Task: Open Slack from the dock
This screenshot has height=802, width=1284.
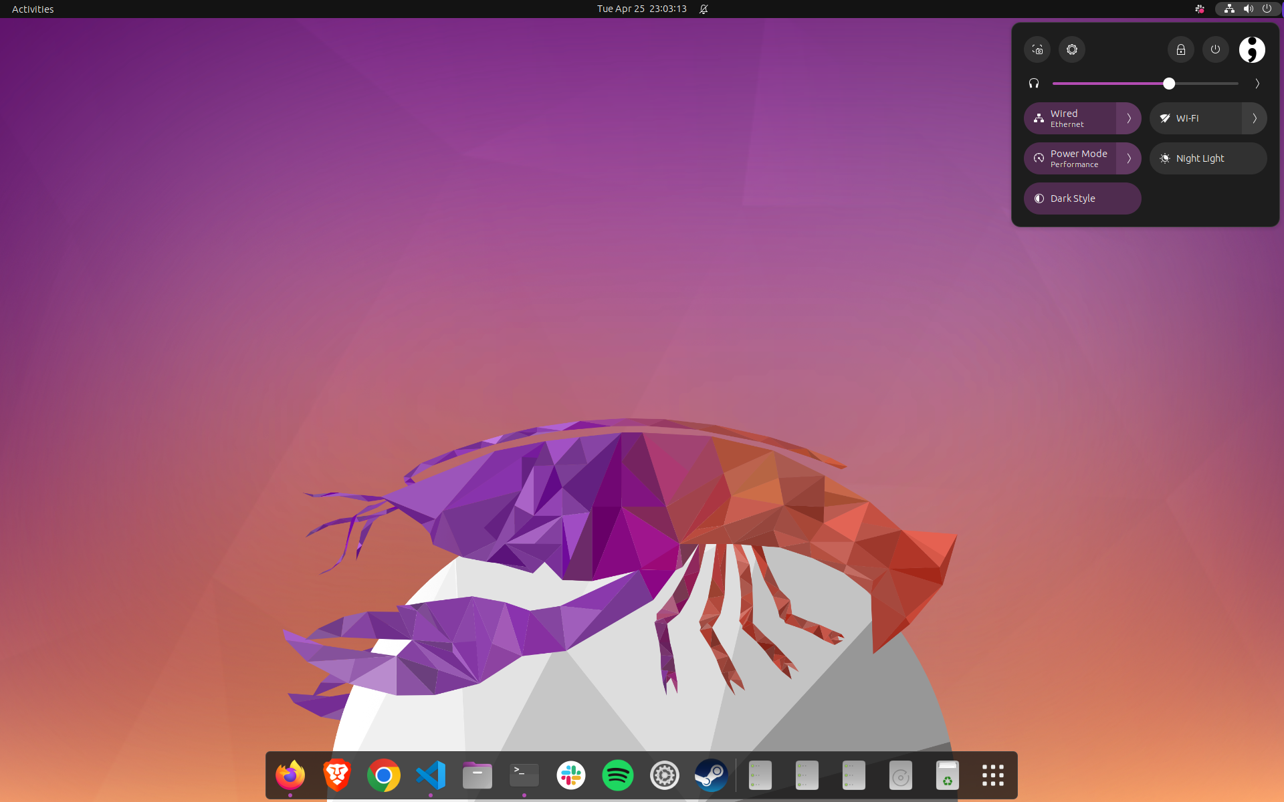Action: [x=571, y=775]
